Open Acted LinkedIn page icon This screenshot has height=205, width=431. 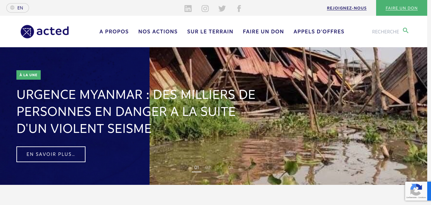188,9
